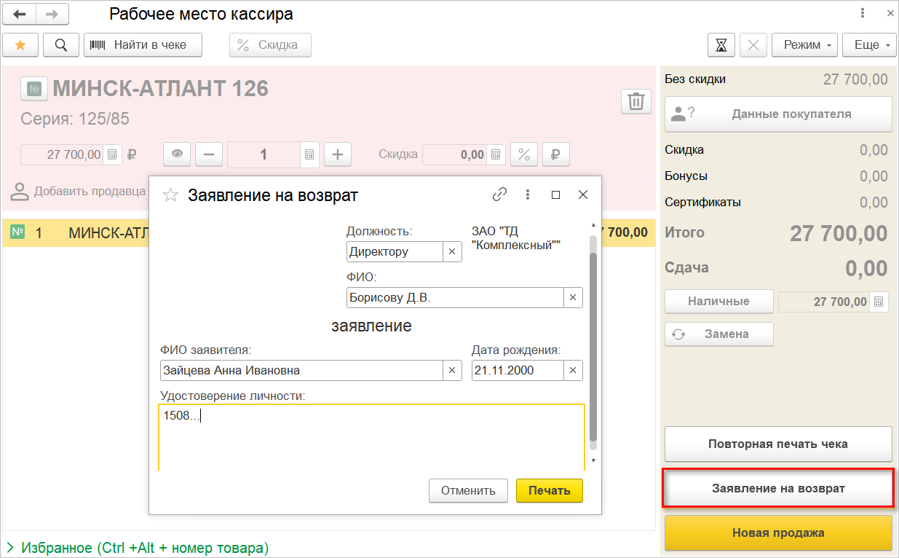Click the 'Замена' button
899x558 pixels.
(x=719, y=334)
